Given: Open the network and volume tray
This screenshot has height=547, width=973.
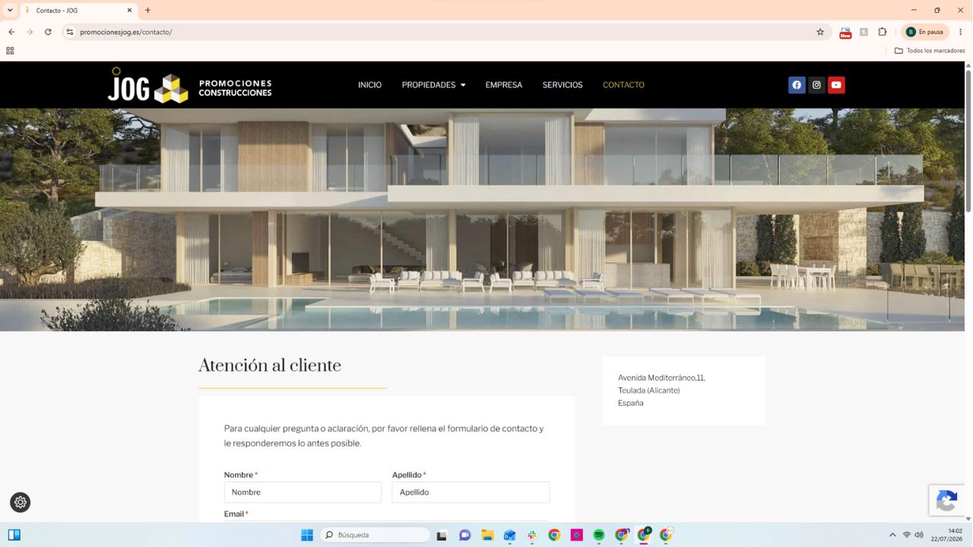Looking at the screenshot, I should (912, 535).
